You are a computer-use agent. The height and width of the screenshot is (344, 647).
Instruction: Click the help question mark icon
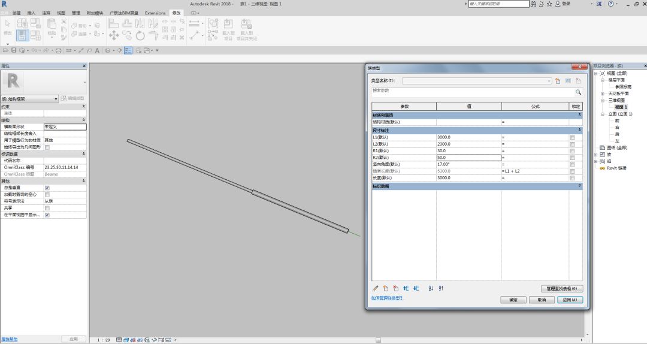click(610, 4)
